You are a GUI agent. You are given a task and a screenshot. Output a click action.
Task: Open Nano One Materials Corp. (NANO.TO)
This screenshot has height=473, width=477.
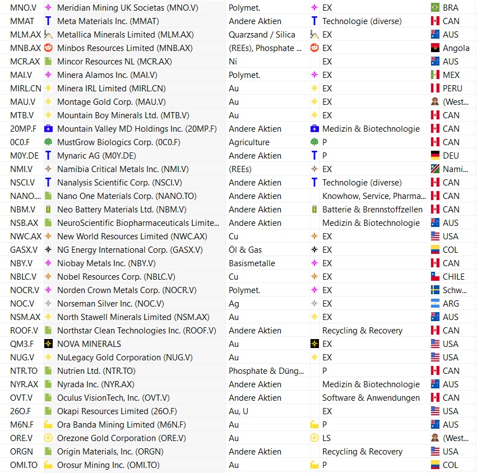(127, 196)
